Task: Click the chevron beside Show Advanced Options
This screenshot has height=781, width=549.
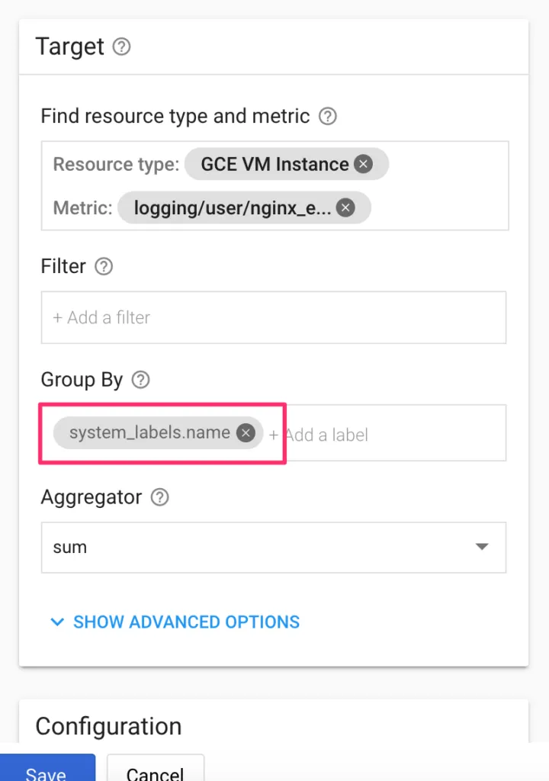Action: [57, 622]
